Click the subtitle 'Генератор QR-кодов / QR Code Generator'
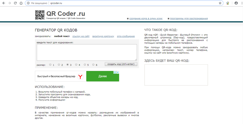 click(66, 18)
